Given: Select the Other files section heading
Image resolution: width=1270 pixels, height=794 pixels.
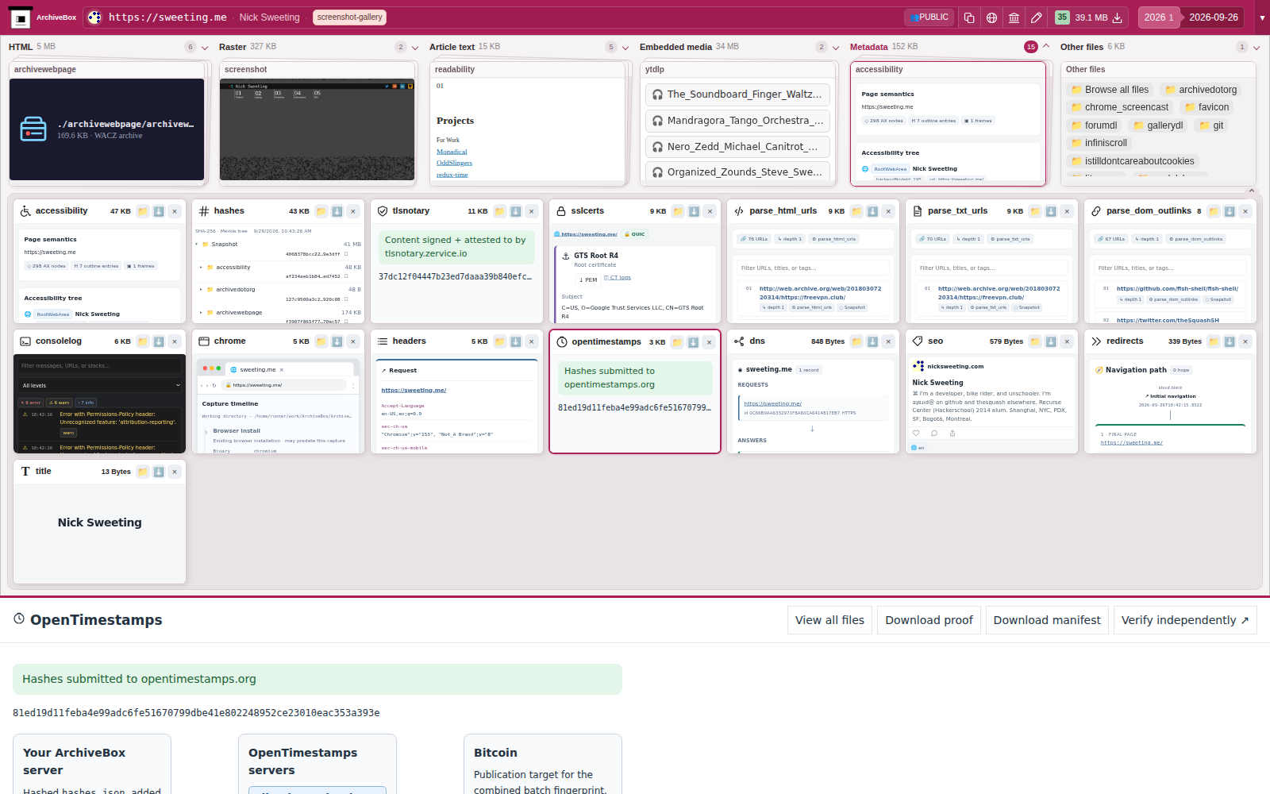Looking at the screenshot, I should click(x=1082, y=47).
